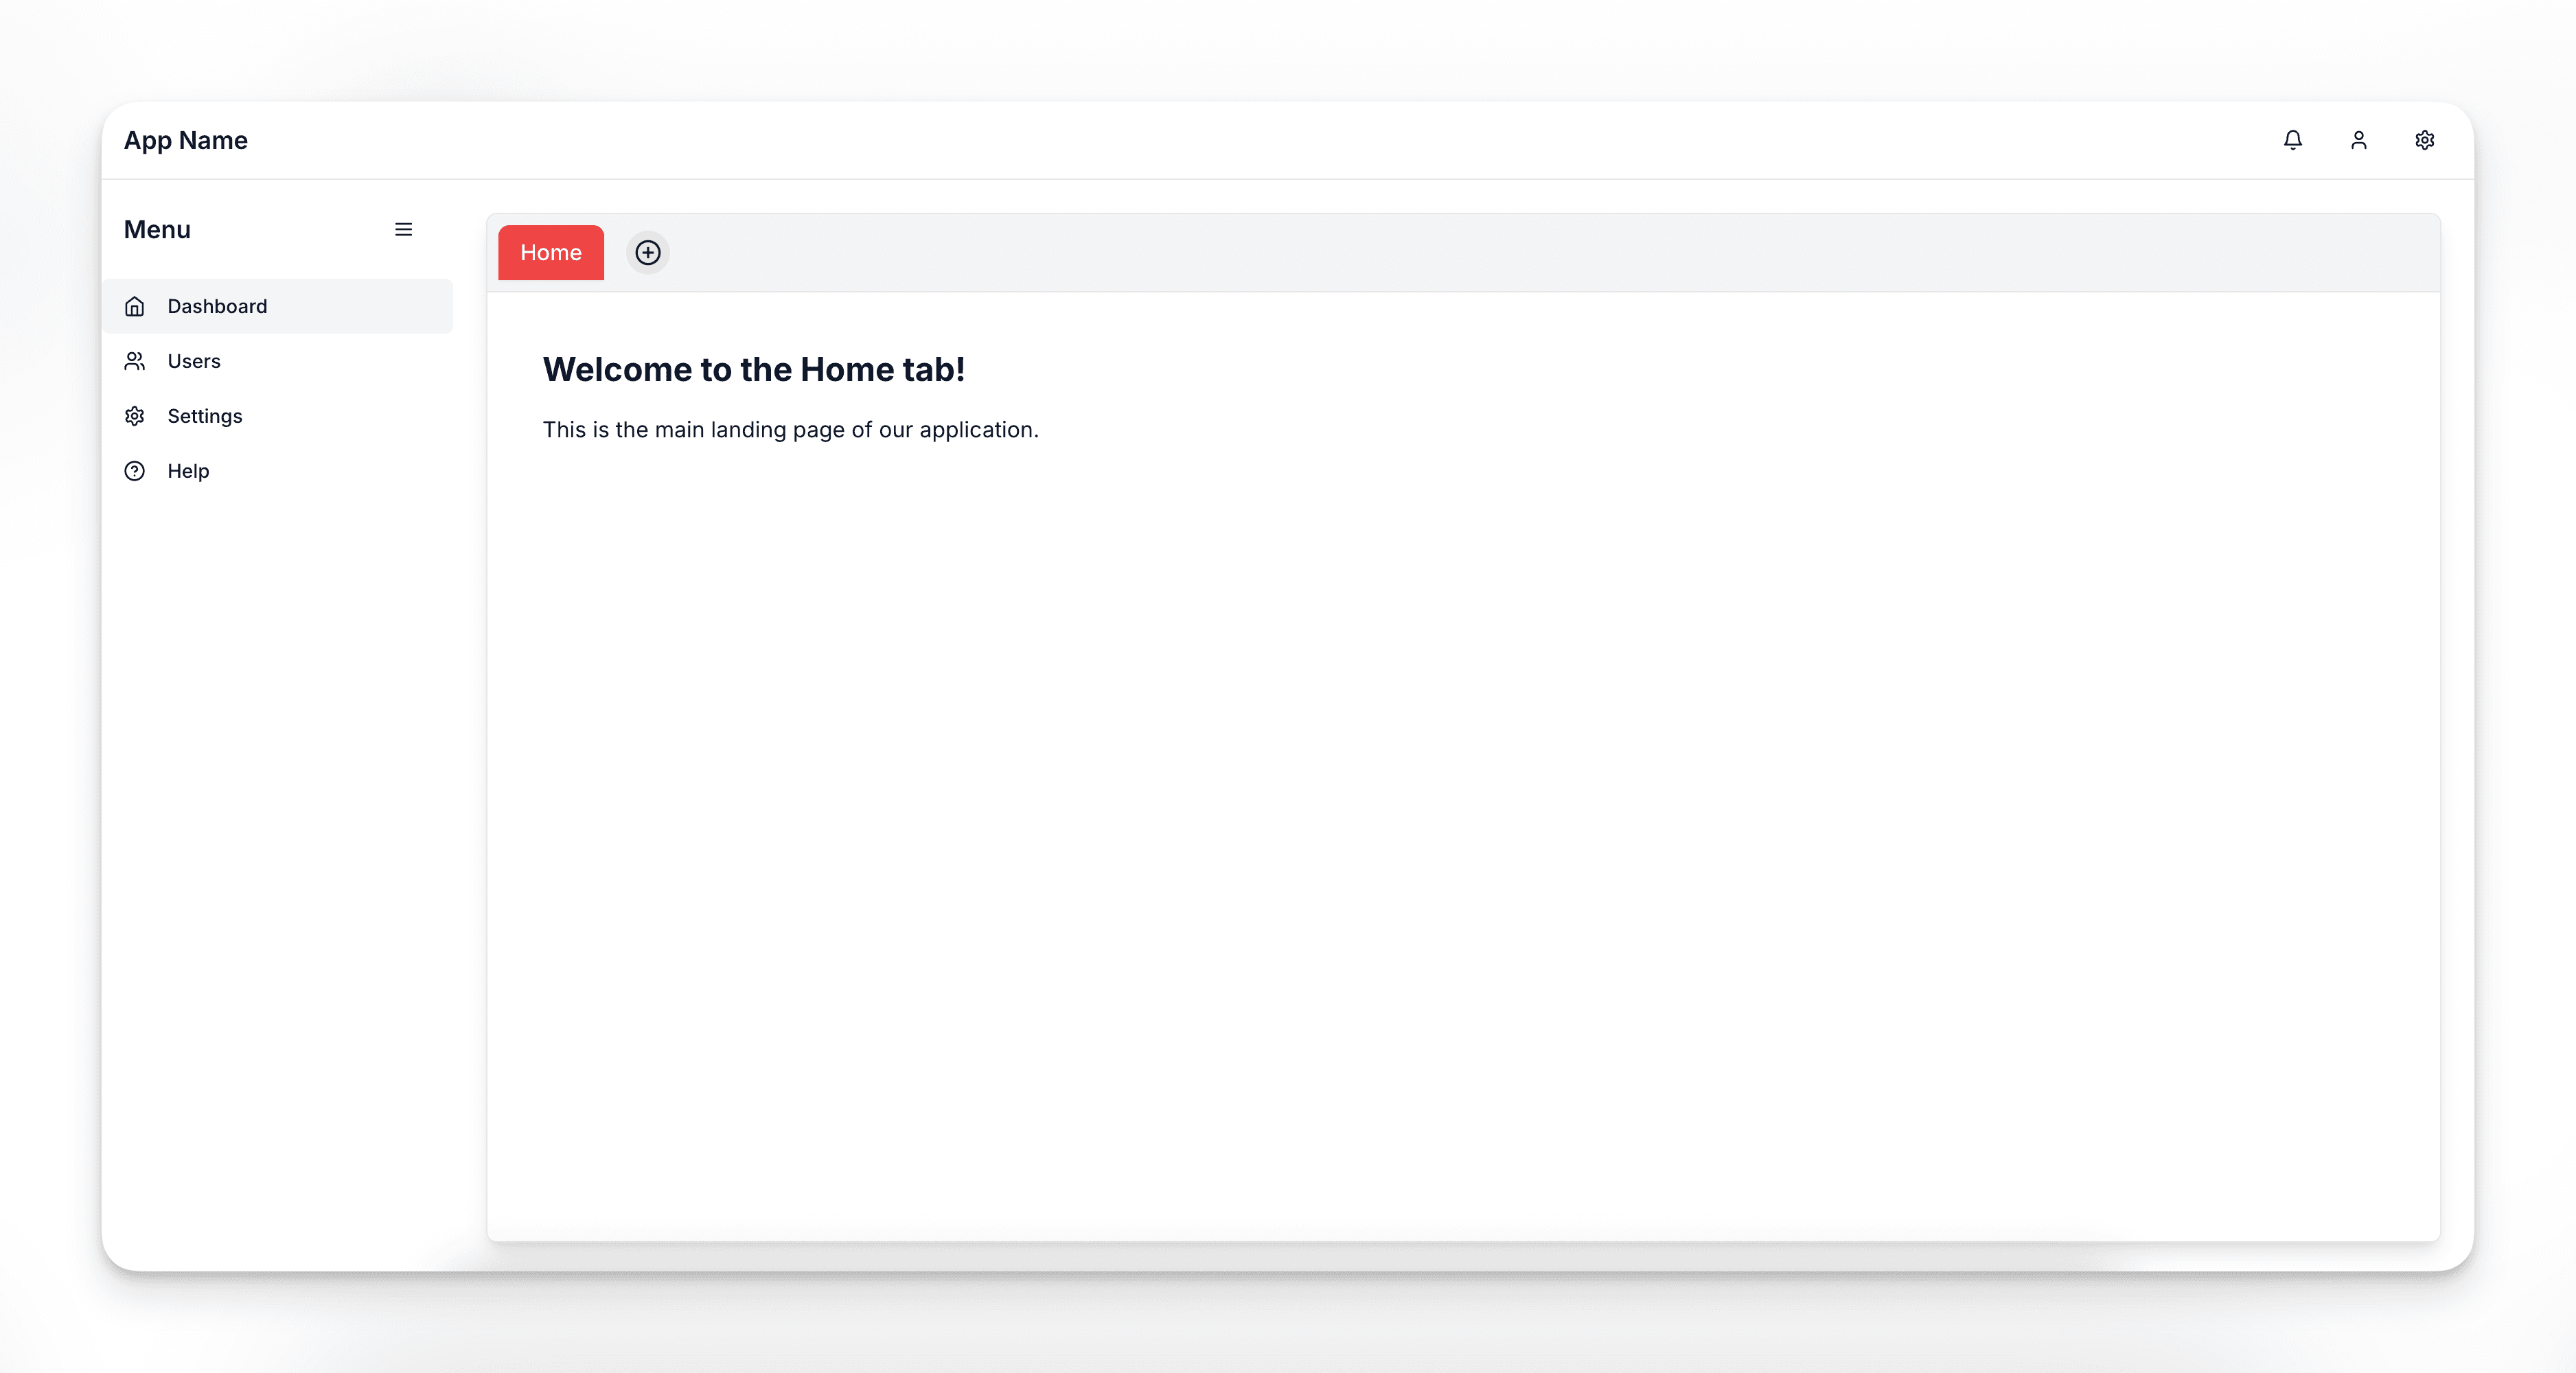Click the people icon beside Users

(135, 361)
